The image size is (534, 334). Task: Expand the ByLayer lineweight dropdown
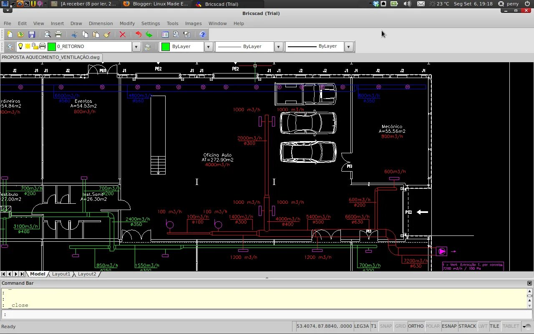tap(349, 47)
